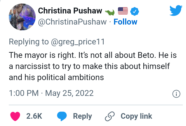186x126 pixels.
Task: Follow the @ChristinaPushaw account
Action: 125,22
